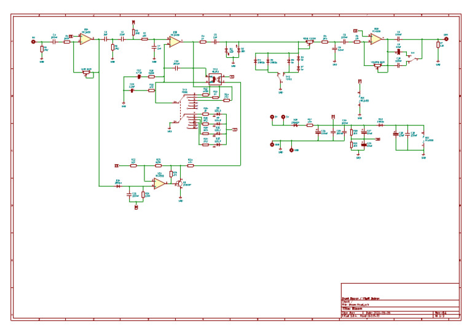This screenshot has width=472, height=334.
Task: Select the input coupling capacitor after the input jack
Action: pos(54,42)
